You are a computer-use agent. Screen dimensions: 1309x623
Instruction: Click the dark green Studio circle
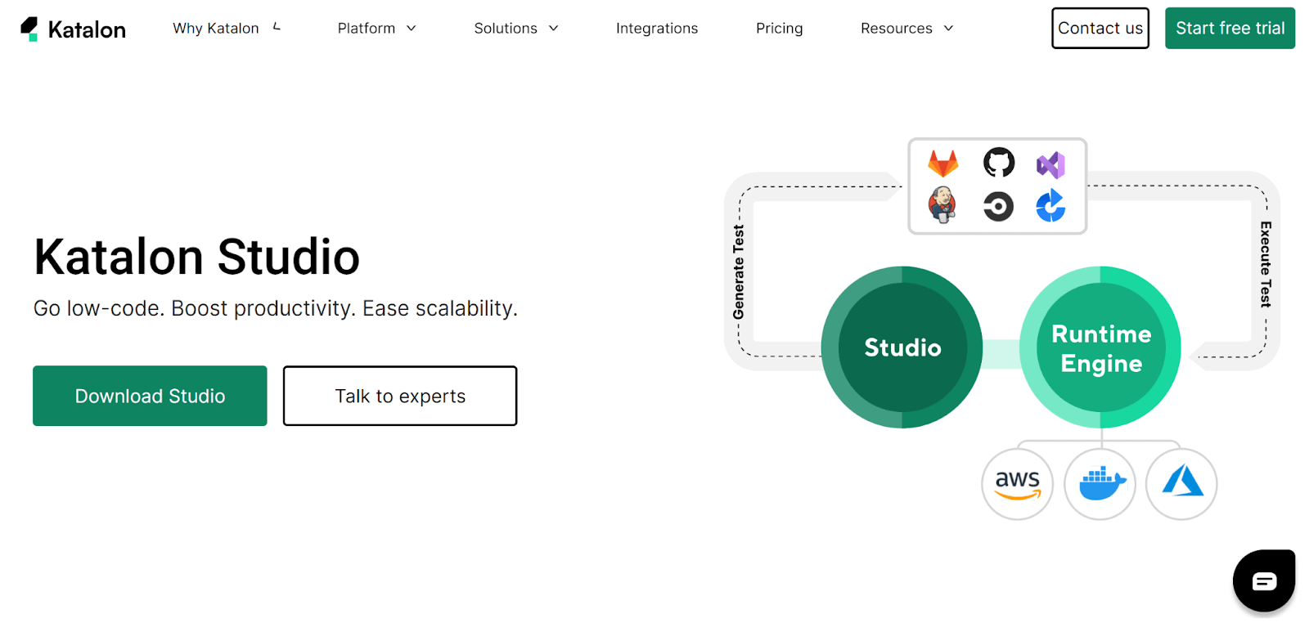[x=902, y=347]
